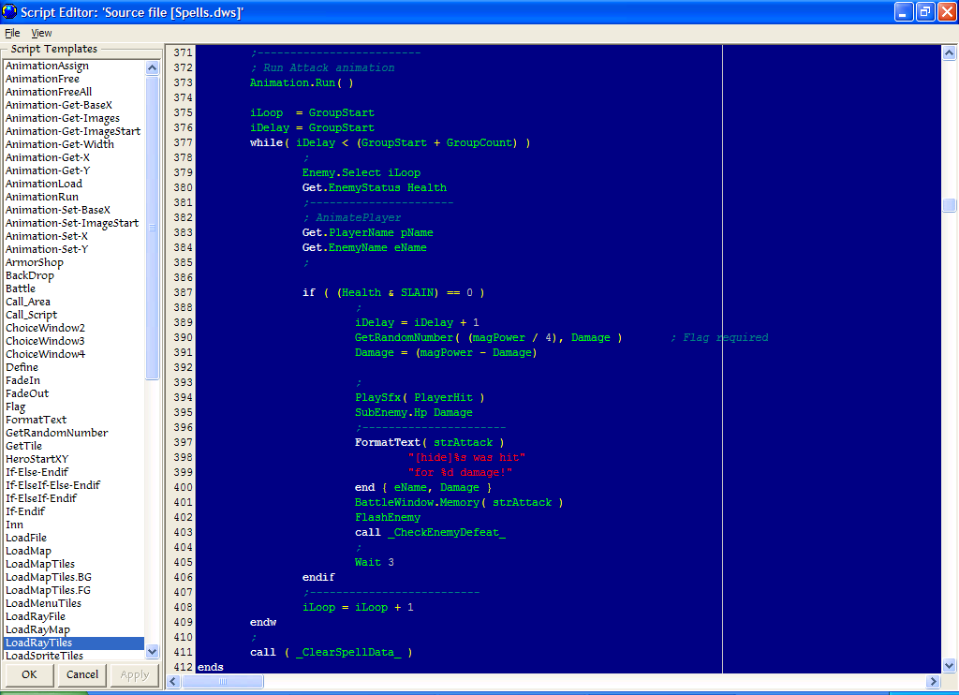This screenshot has width=959, height=695.
Task: Click code editor scroll down arrow
Action: [949, 666]
